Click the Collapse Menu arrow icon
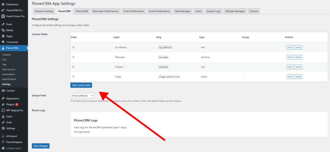 [3, 148]
